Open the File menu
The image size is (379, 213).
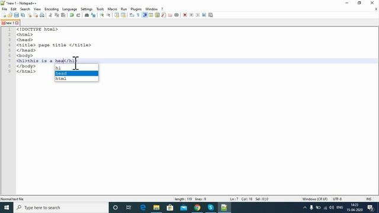(4, 9)
